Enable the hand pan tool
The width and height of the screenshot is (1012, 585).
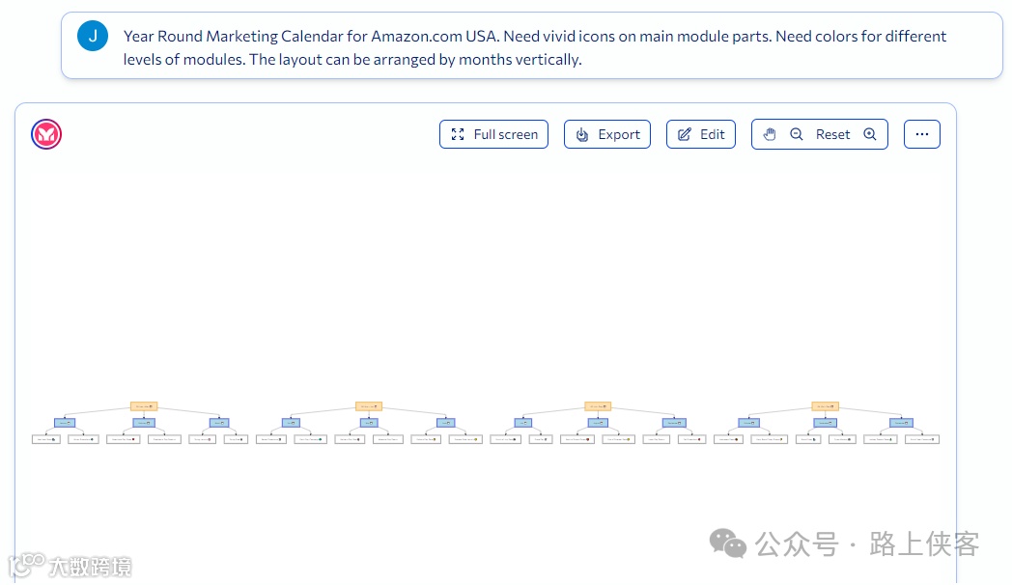770,134
